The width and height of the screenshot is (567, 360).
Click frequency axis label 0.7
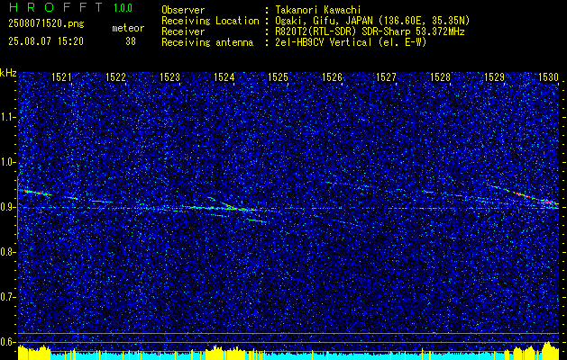pos(7,297)
